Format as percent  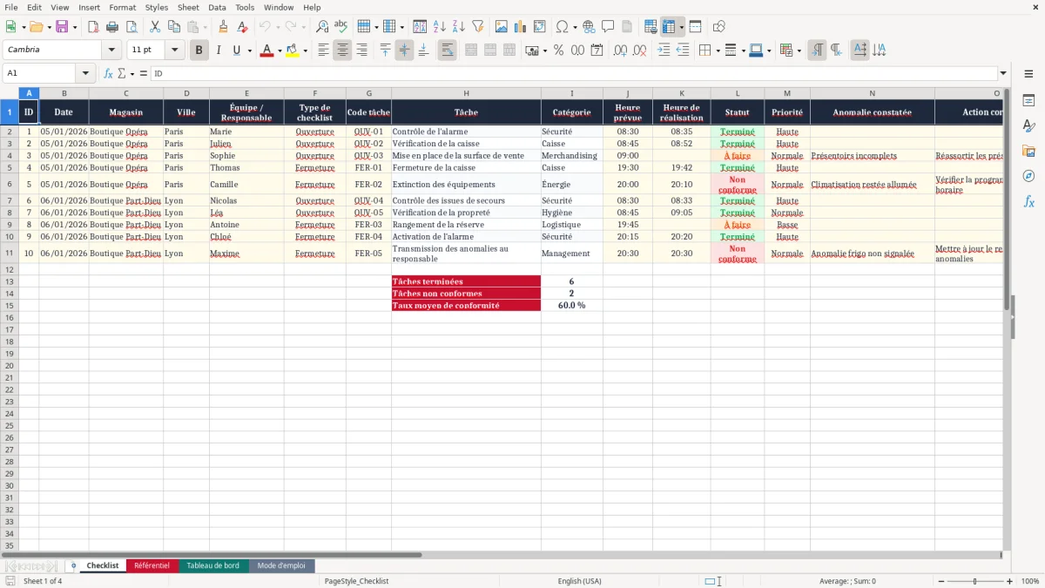pos(558,51)
